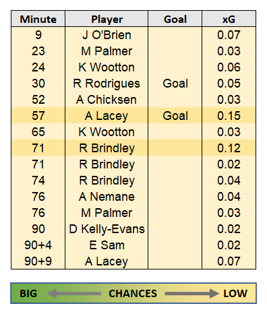Click the 90+9 minute cell
This screenshot has width=267, height=318.
pos(38,261)
